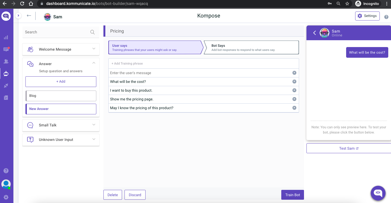Click the Kommunicate logo at the top left
Viewport: 391px width, 203px height.
pyautogui.click(x=6, y=16)
